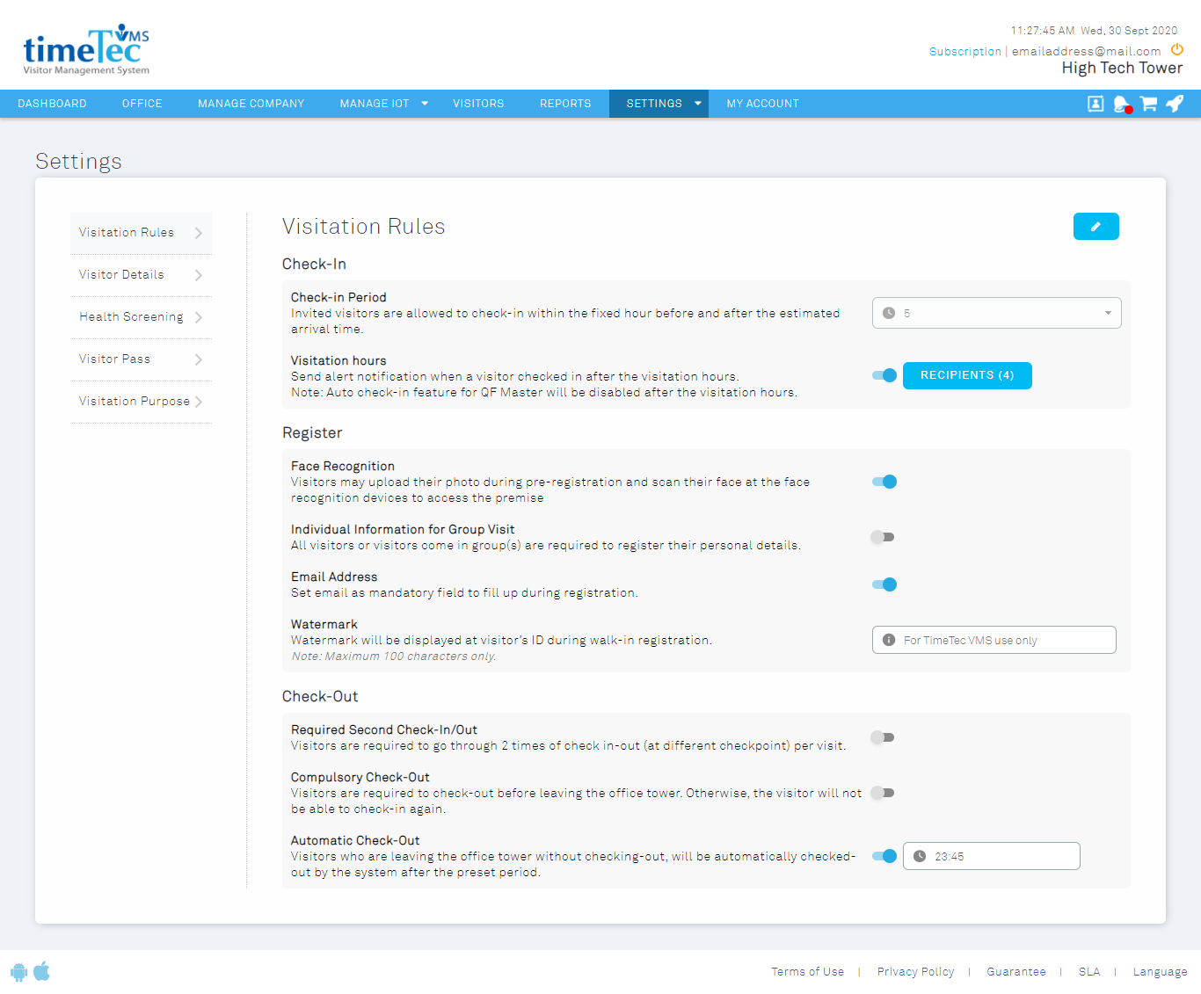Open Visitation Purpose sidebar chevron

coord(199,402)
